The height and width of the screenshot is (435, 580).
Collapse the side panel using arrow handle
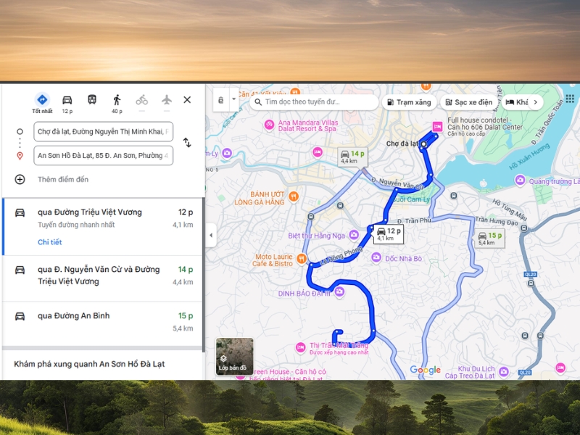pyautogui.click(x=211, y=236)
